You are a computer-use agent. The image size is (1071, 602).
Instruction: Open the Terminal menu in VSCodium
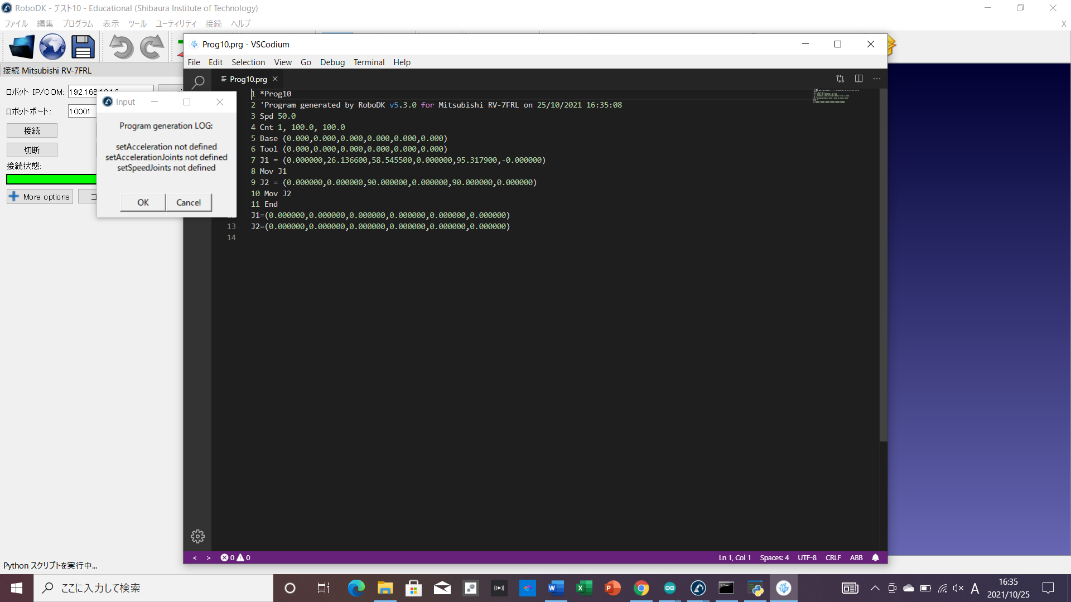tap(369, 62)
